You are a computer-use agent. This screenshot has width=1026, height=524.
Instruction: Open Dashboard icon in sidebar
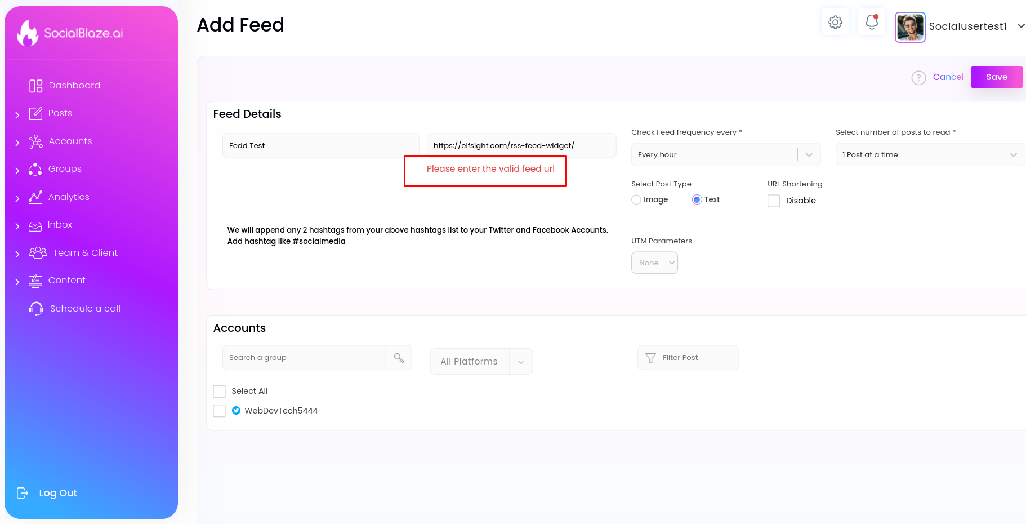(36, 86)
